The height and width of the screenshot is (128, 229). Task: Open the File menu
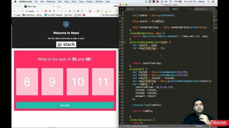click(x=36, y=1)
